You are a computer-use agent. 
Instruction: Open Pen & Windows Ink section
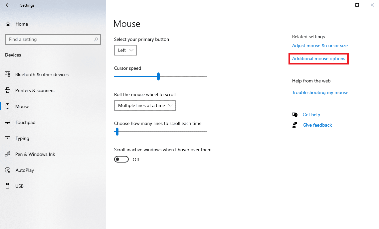[35, 154]
